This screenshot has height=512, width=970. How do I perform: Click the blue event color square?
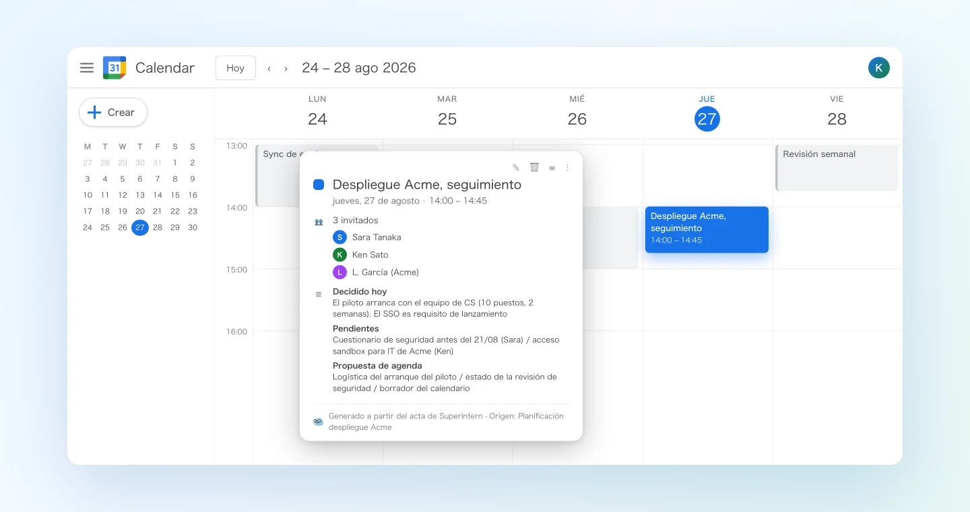click(319, 185)
